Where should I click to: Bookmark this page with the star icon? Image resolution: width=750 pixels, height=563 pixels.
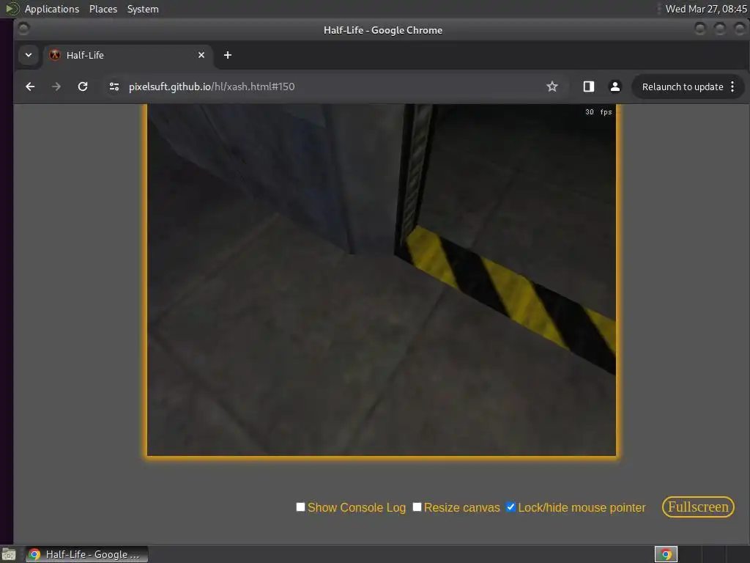pos(552,87)
